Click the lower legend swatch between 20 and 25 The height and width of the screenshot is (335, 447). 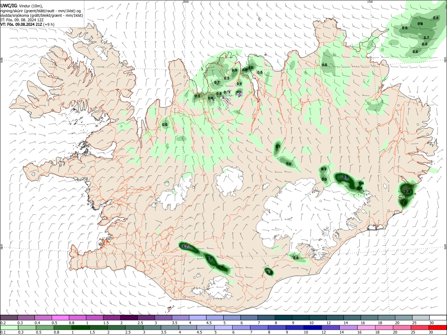click(x=403, y=327)
